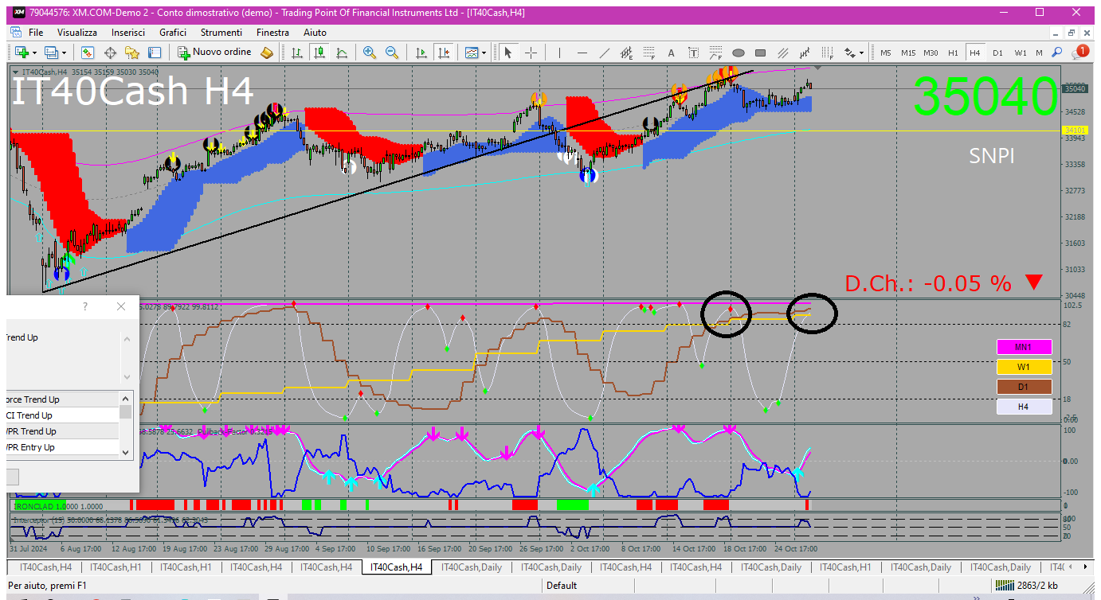Open the Aiuto menu
Image resolution: width=1101 pixels, height=600 pixels.
coord(315,33)
